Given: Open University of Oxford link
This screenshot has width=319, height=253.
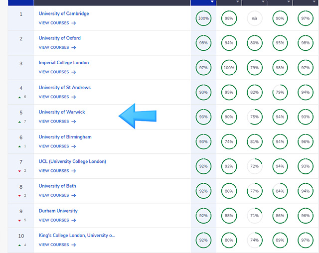Looking at the screenshot, I should [x=60, y=38].
